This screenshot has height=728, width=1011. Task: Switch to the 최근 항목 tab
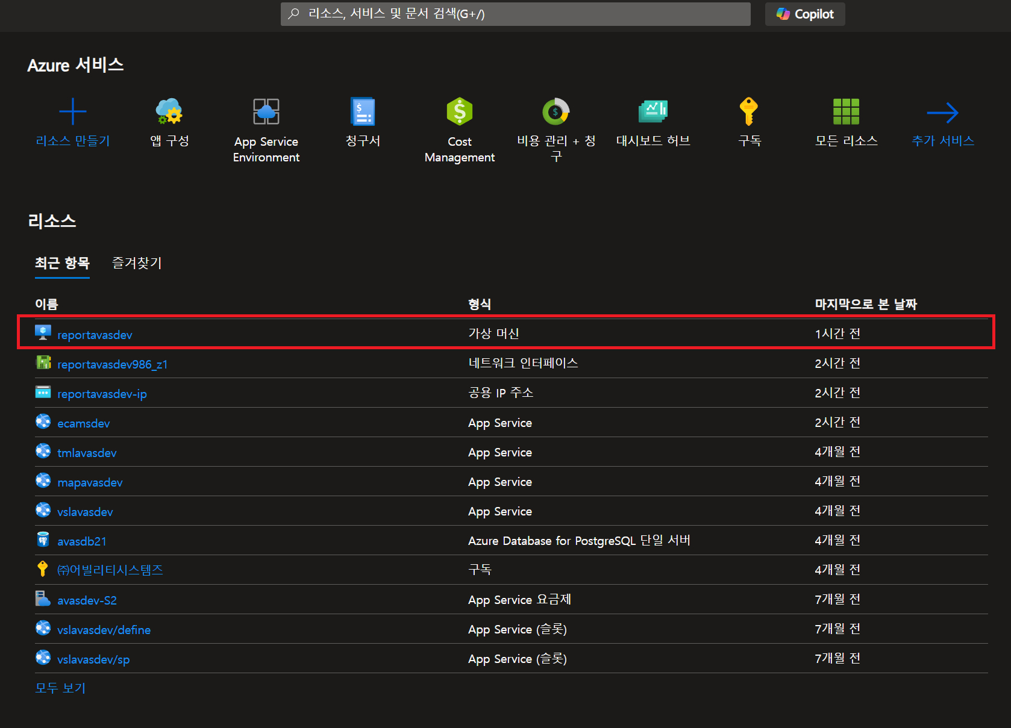pyautogui.click(x=62, y=263)
